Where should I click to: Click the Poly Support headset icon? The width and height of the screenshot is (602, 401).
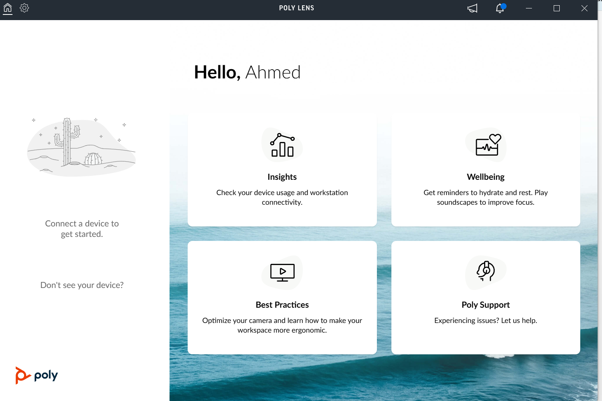tap(486, 272)
